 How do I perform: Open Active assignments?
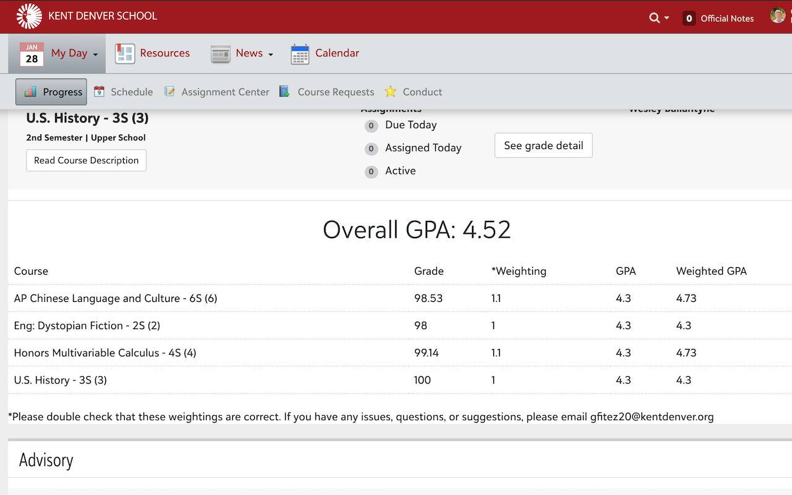pos(400,171)
